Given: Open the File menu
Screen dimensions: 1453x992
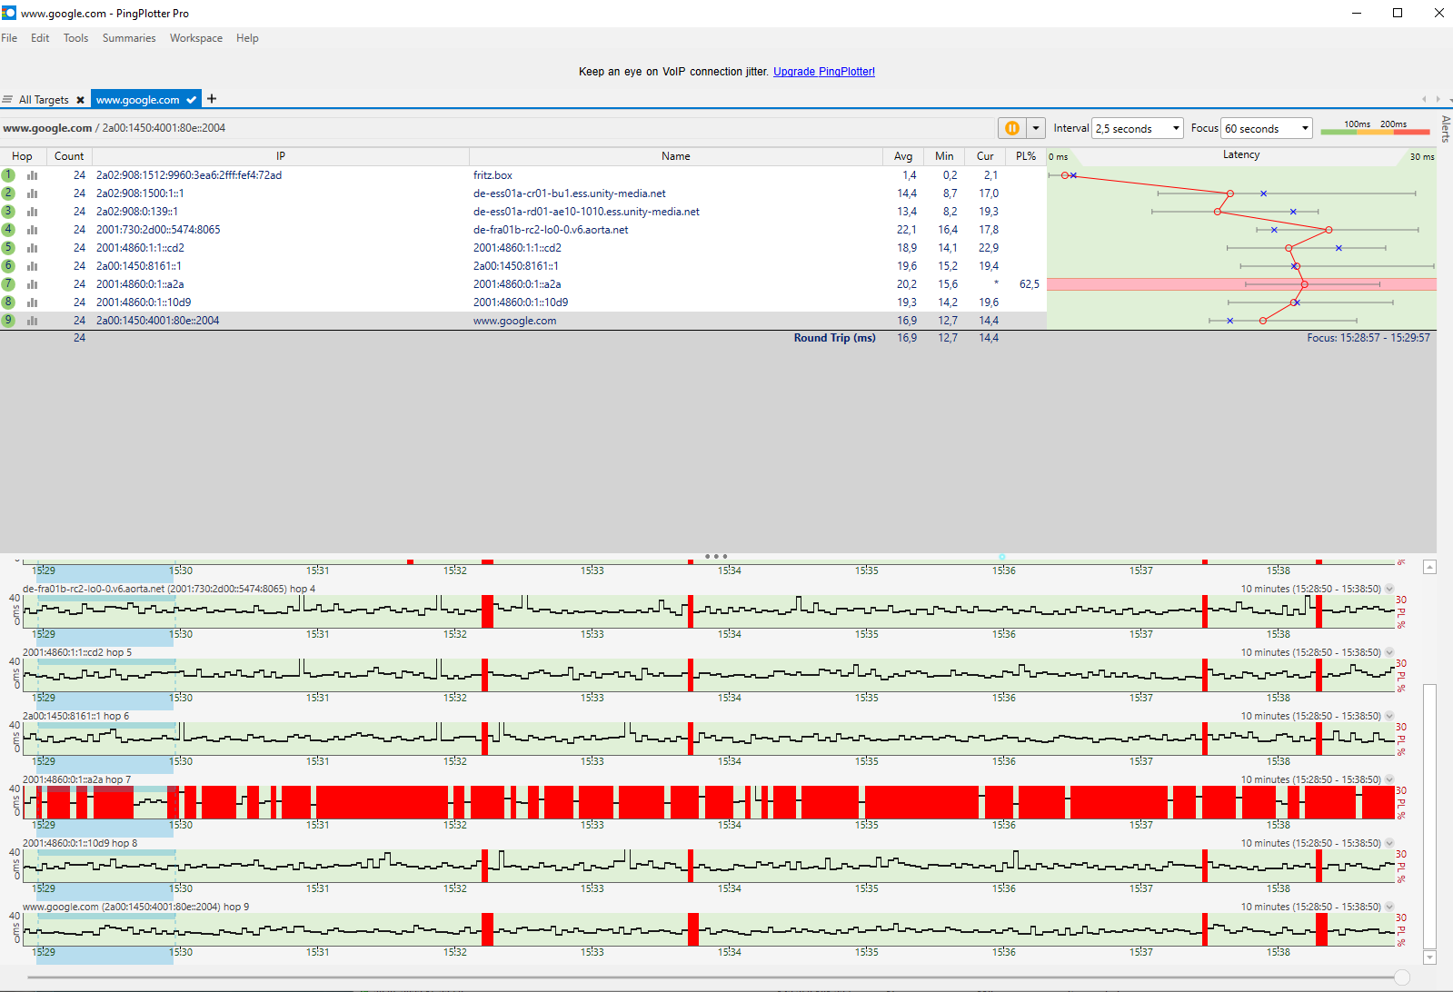Looking at the screenshot, I should tap(9, 38).
